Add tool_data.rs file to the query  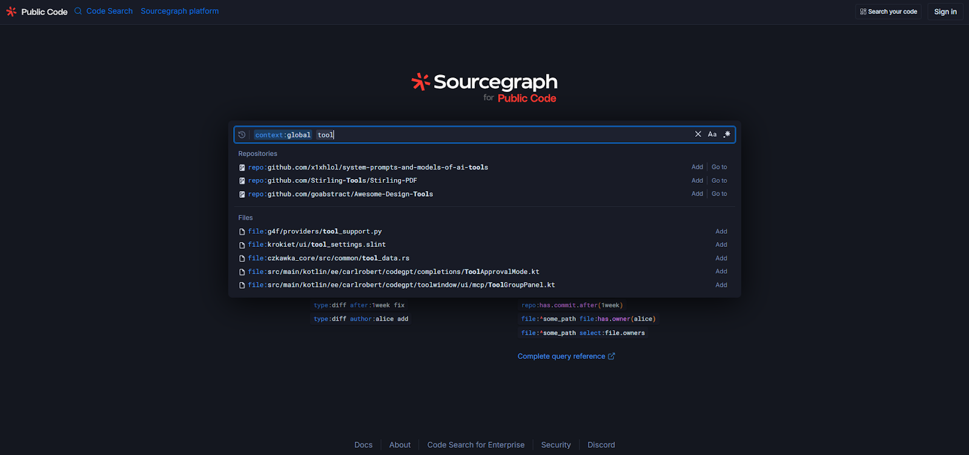(721, 258)
